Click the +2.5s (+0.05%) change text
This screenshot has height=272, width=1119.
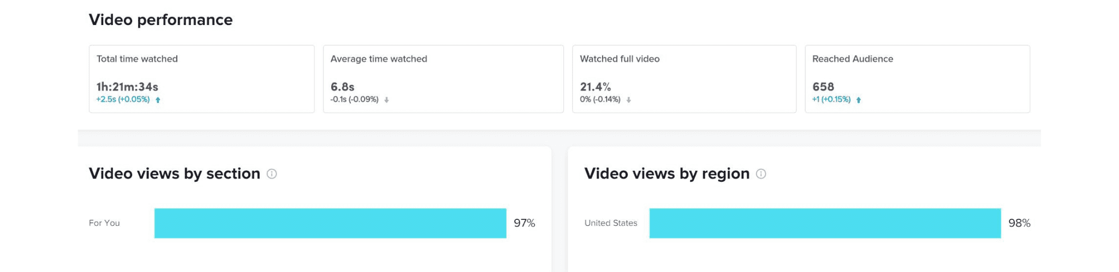(x=123, y=100)
